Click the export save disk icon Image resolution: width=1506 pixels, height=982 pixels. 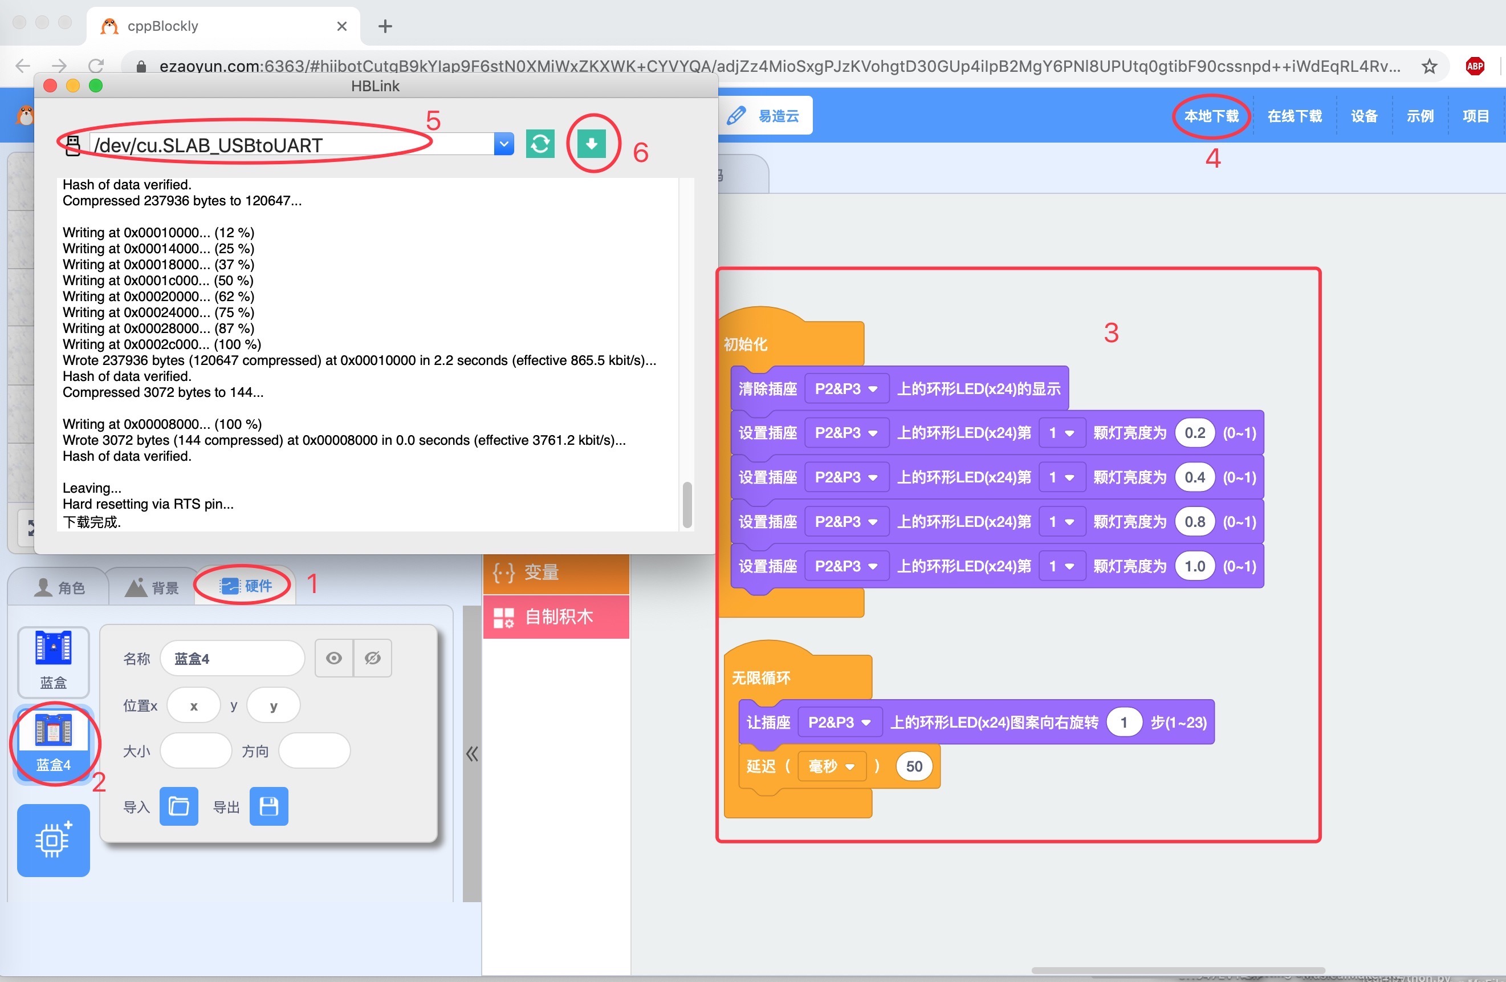click(268, 806)
